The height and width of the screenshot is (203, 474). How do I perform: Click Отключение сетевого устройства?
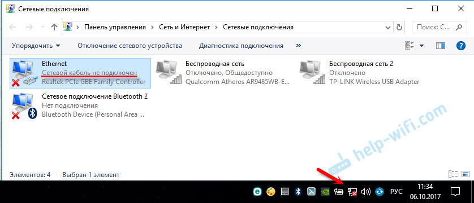pyautogui.click(x=130, y=46)
